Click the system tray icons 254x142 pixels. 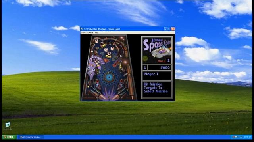(237, 137)
